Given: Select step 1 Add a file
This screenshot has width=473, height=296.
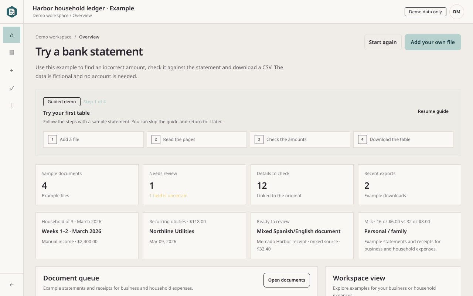Looking at the screenshot, I should tap(93, 139).
